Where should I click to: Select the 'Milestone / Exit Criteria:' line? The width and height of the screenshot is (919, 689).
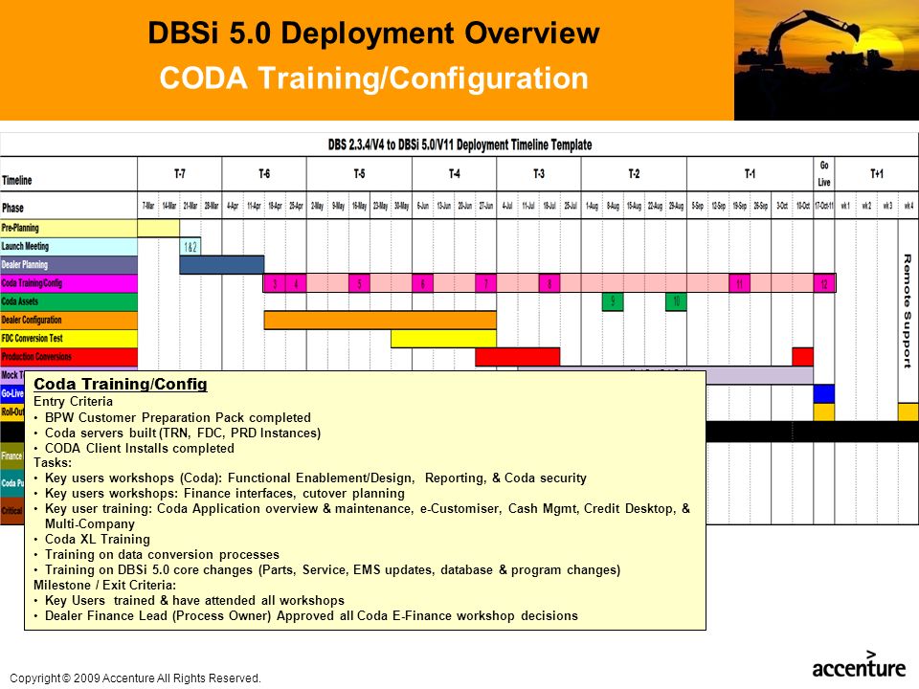click(x=104, y=585)
